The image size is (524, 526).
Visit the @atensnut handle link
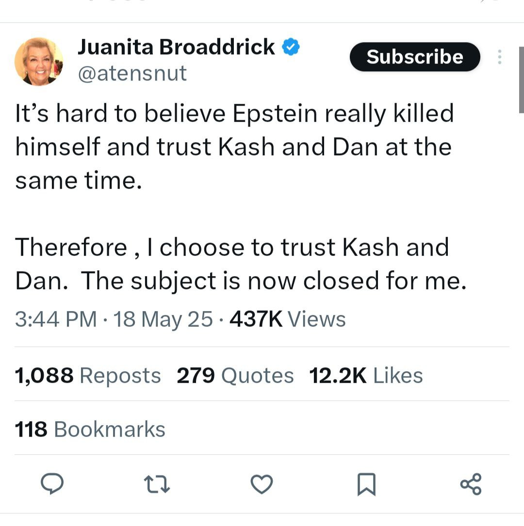(x=132, y=73)
